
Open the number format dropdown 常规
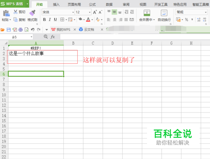click(206, 12)
